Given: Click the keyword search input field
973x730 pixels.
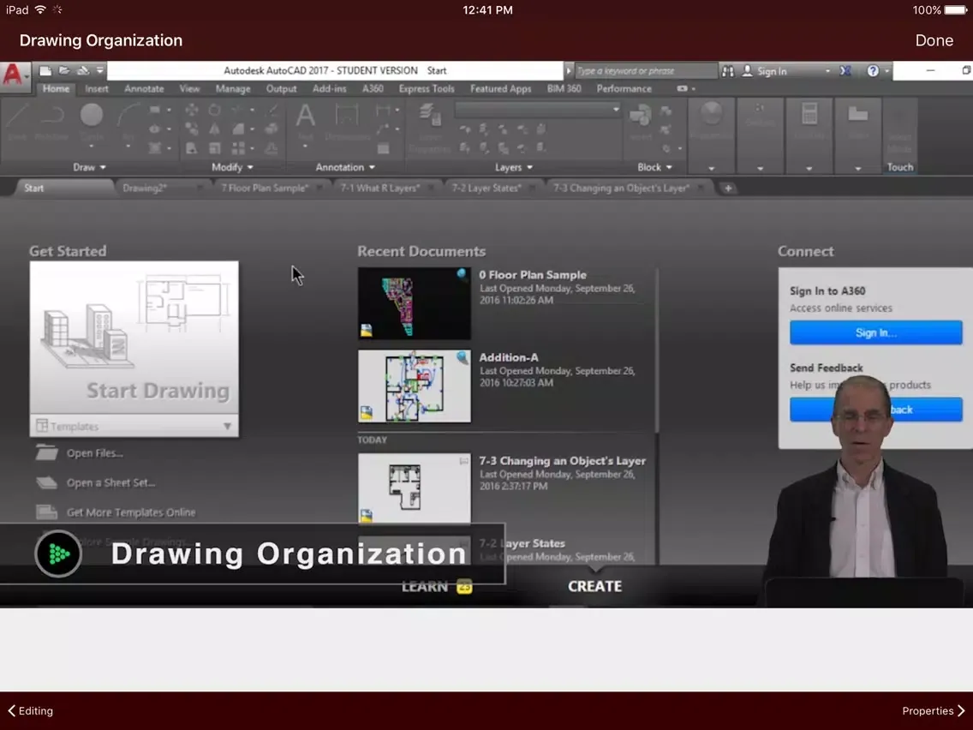Looking at the screenshot, I should [645, 71].
